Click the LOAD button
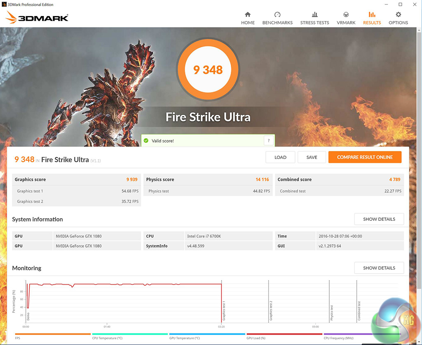The width and height of the screenshot is (422, 345). 280,157
